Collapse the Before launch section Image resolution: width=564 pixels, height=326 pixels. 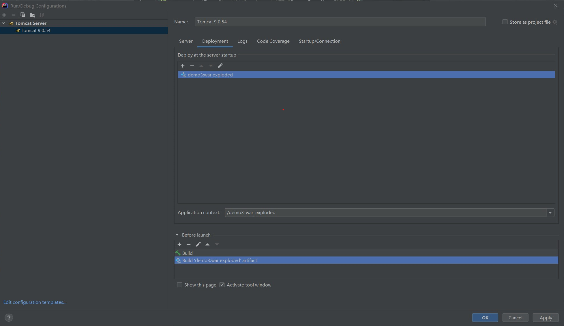[177, 235]
